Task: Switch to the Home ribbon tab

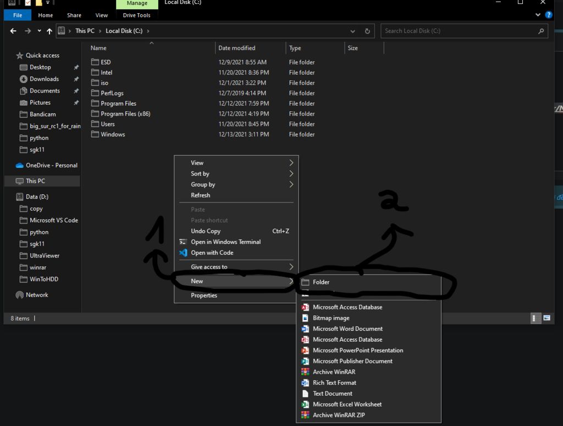Action: [45, 15]
